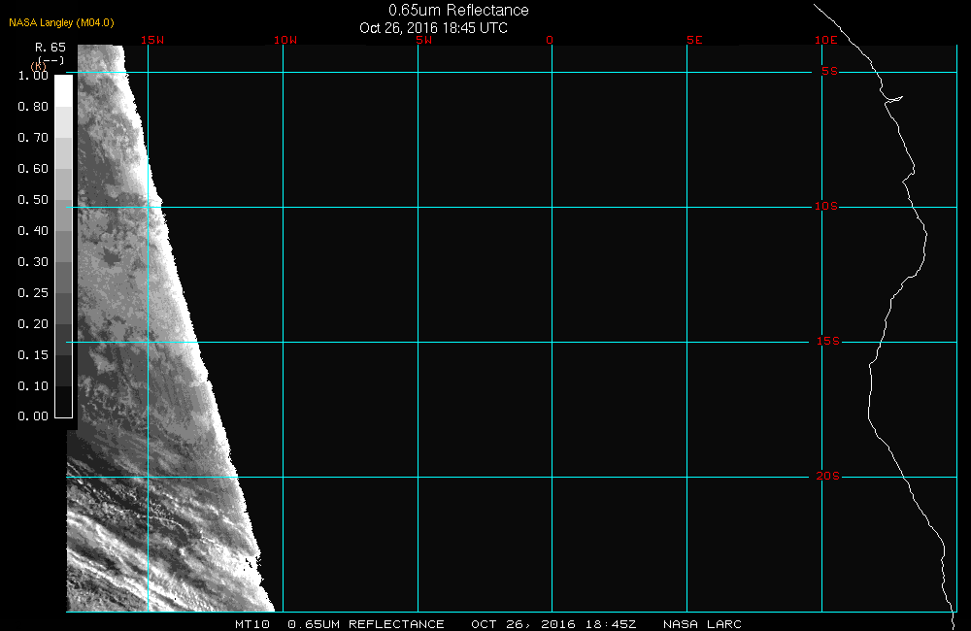Select the 0.65um Reflectance title text
This screenshot has width=971, height=631.
pyautogui.click(x=458, y=11)
